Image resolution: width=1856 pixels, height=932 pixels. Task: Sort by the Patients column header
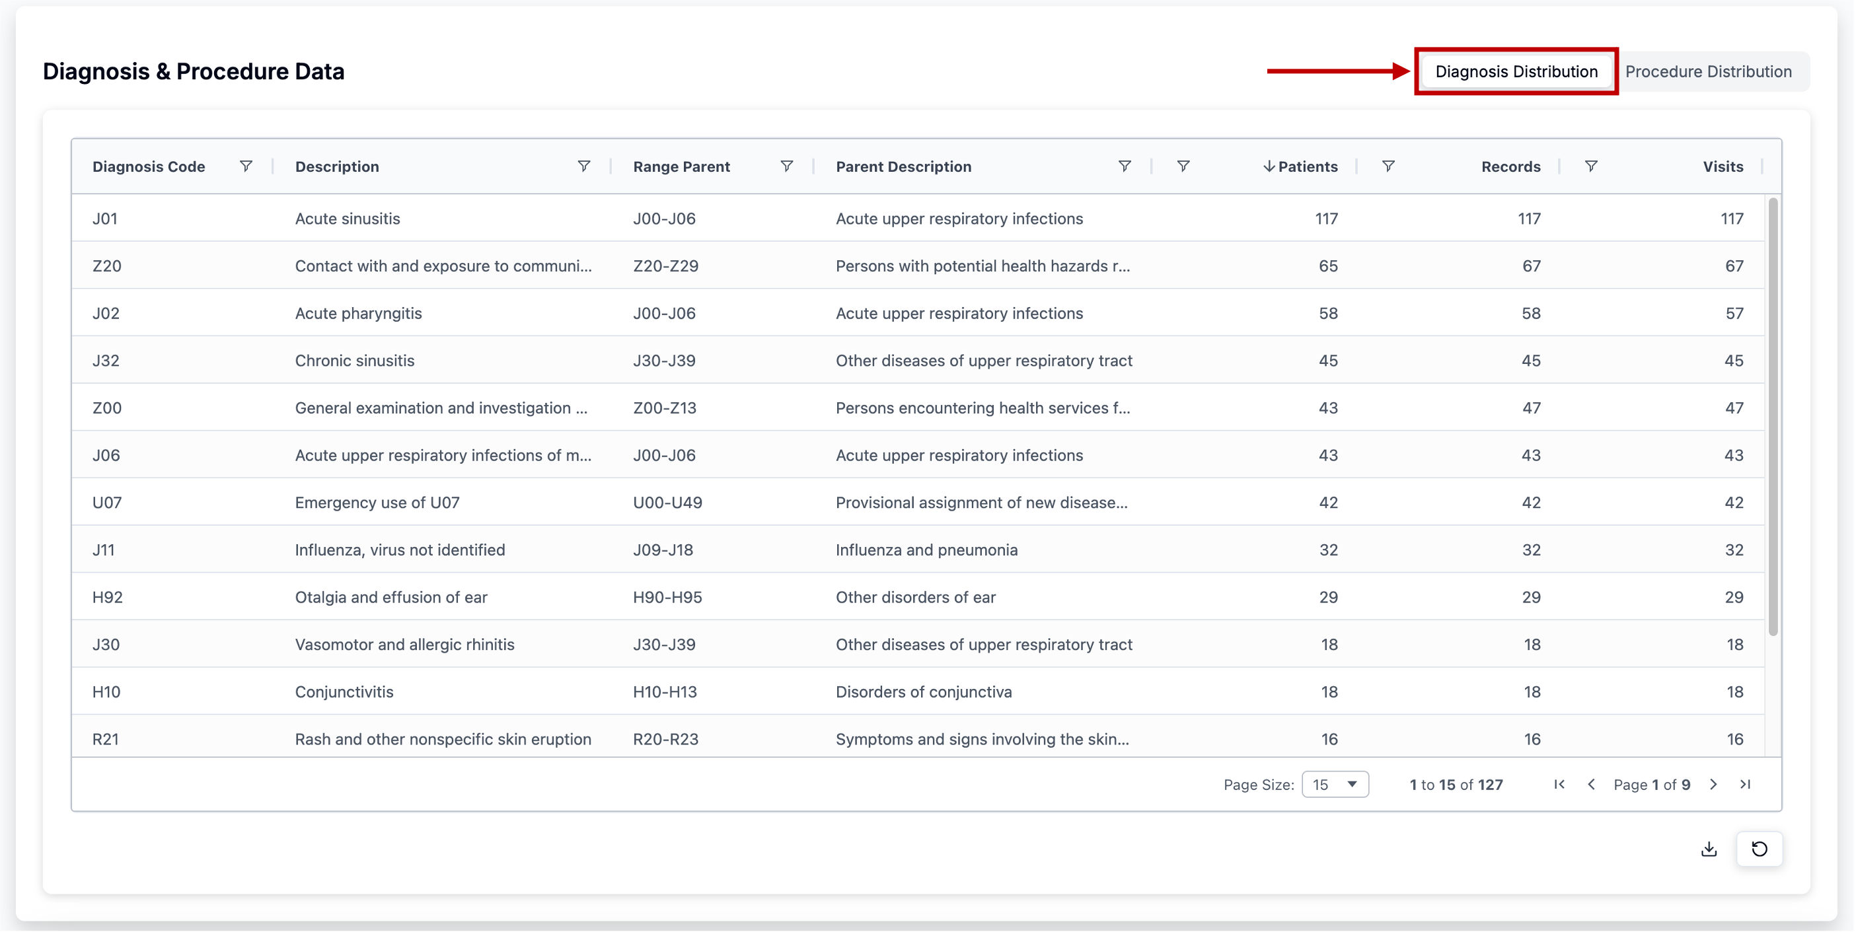[x=1307, y=166]
